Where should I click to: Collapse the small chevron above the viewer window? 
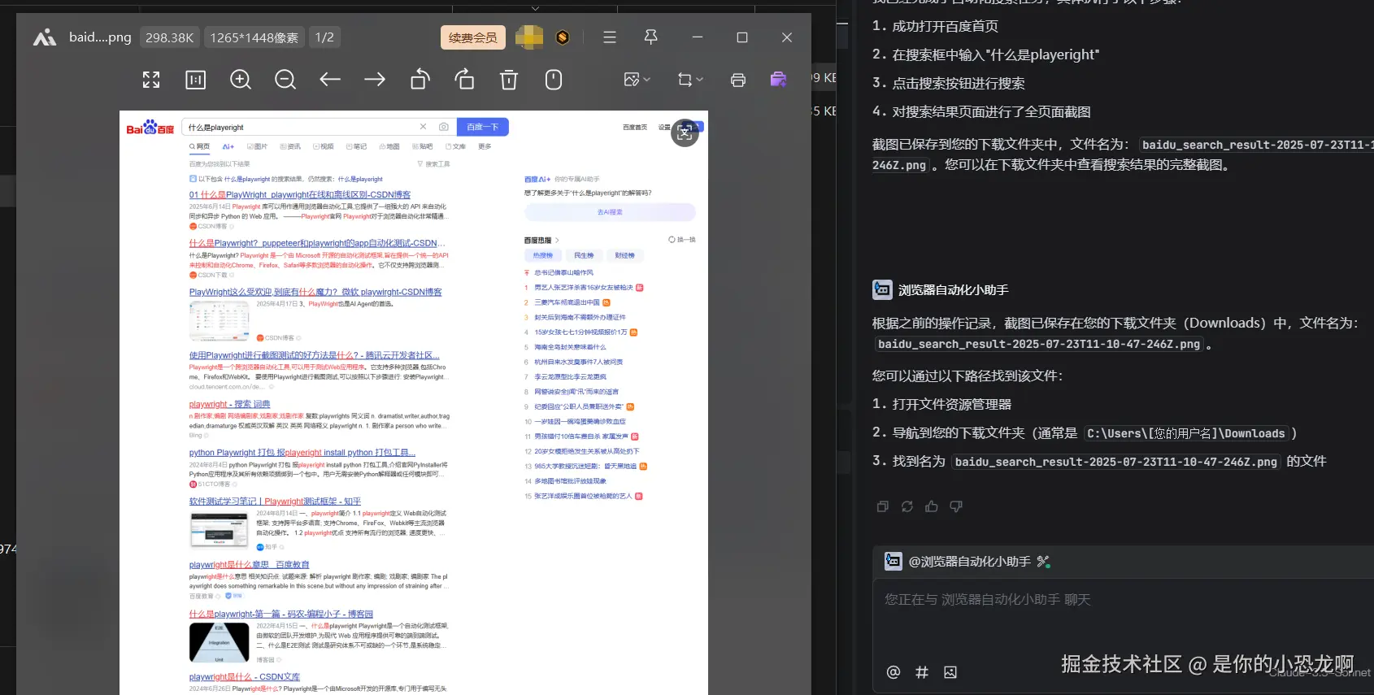[x=535, y=7]
